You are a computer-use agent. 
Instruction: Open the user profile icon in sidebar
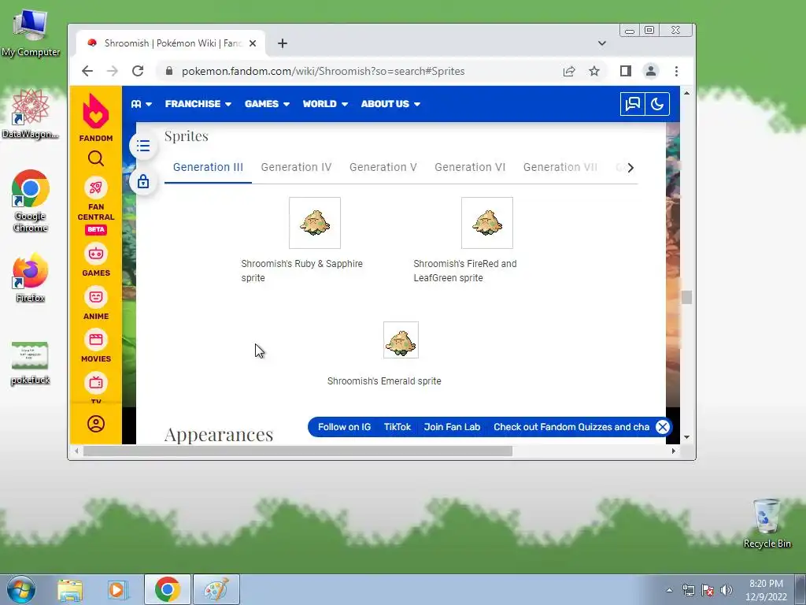tap(95, 424)
